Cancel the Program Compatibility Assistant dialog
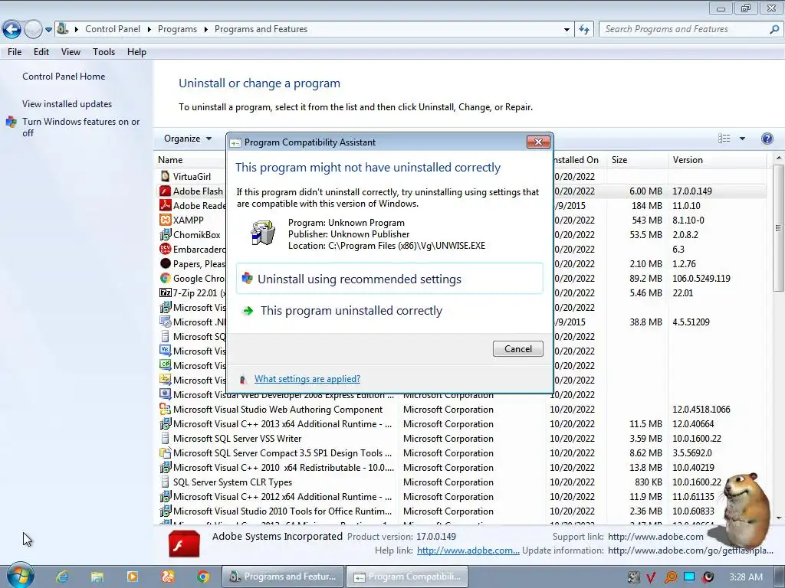 pyautogui.click(x=517, y=348)
